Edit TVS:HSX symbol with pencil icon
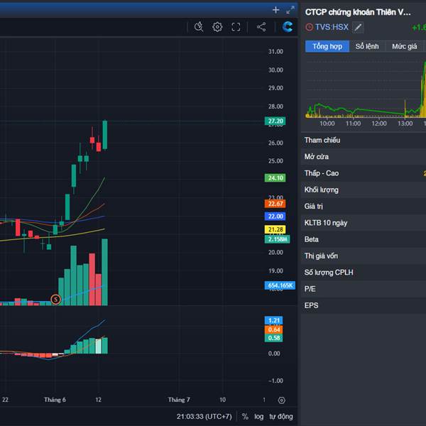 click(x=358, y=27)
